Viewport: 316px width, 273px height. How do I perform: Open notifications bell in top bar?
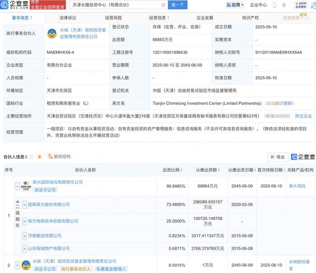284,5
